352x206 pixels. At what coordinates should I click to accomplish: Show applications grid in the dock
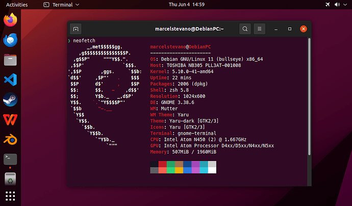coord(10,196)
